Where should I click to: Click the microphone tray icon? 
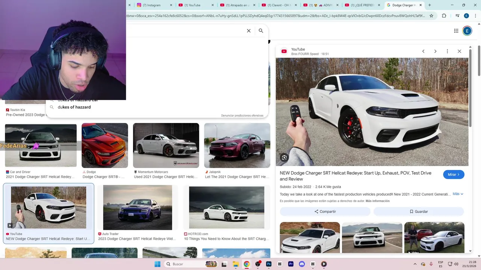click(x=431, y=264)
